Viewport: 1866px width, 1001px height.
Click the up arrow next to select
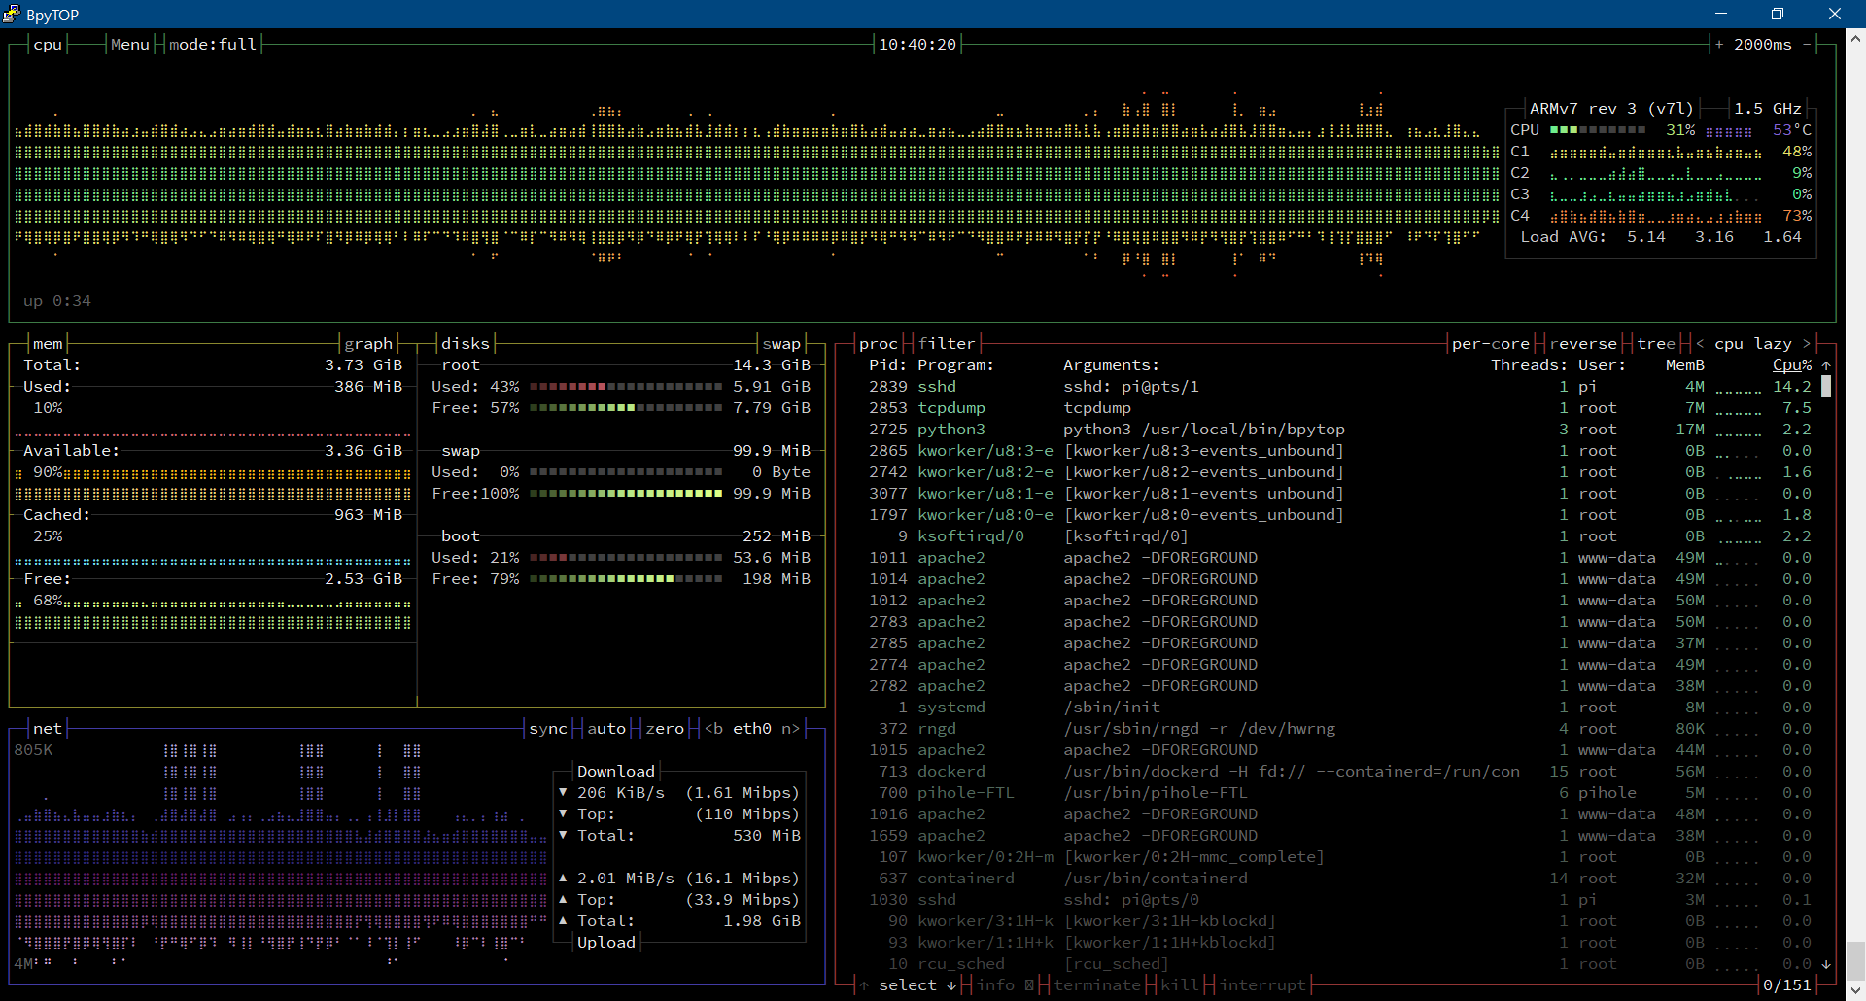(863, 985)
